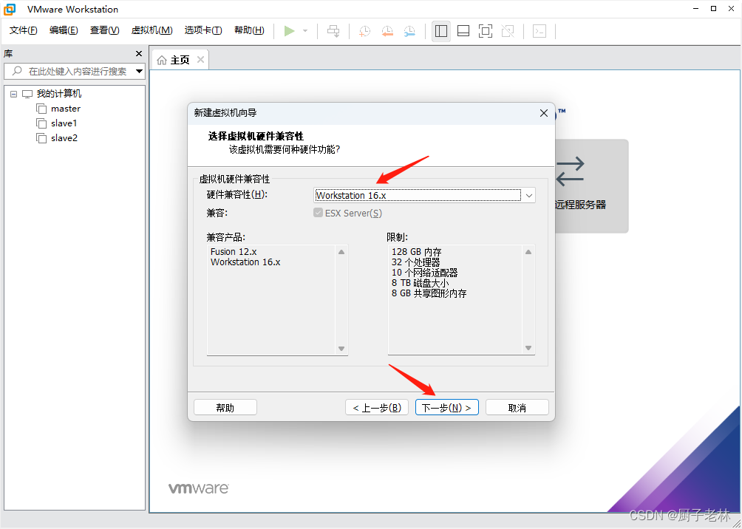The height and width of the screenshot is (529, 742).
Task: Select the slave2 virtual machine
Action: pos(64,137)
